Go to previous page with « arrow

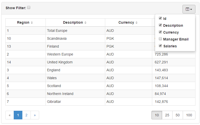(10, 115)
